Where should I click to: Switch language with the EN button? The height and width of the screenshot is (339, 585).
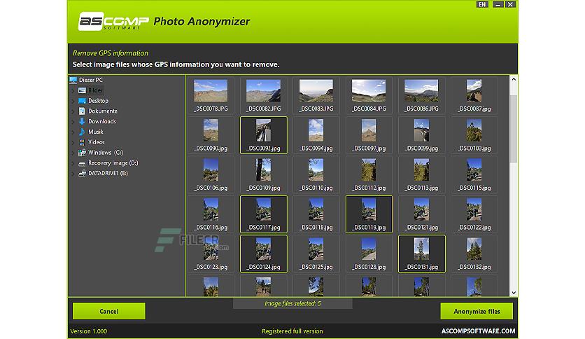(x=482, y=4)
